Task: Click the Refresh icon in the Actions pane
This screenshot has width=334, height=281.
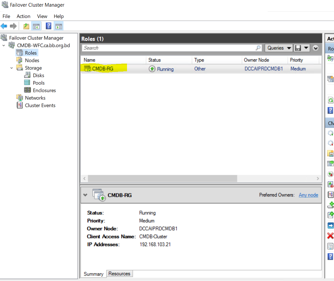Action: coord(331,100)
